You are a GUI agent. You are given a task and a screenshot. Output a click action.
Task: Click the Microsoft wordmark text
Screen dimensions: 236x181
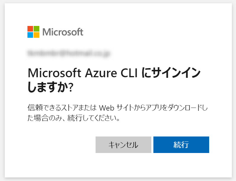(63, 32)
